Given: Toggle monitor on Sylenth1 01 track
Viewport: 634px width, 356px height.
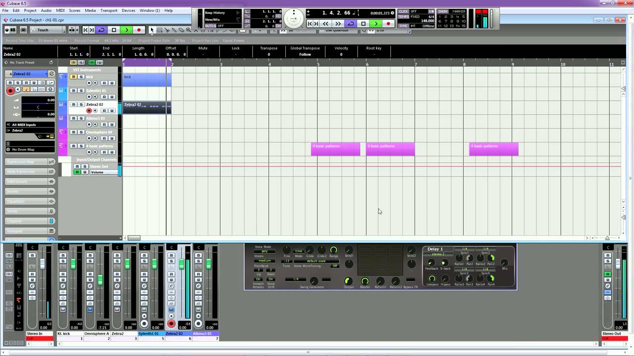Looking at the screenshot, I should click(x=95, y=97).
